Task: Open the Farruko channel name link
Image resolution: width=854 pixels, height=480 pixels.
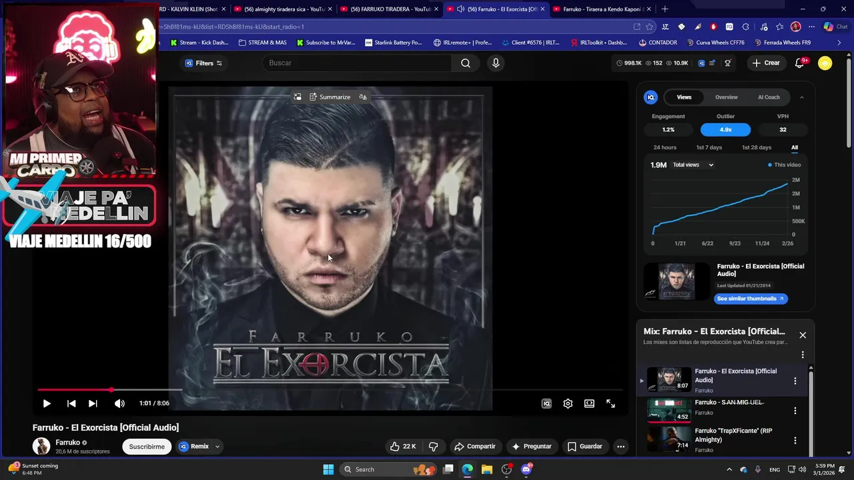Action: (68, 443)
